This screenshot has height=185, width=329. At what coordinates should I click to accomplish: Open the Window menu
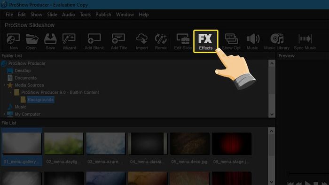[x=125, y=15]
